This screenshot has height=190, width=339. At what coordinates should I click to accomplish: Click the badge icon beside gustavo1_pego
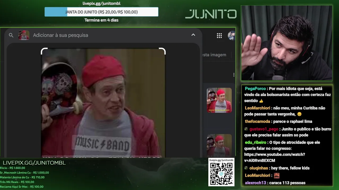click(x=246, y=129)
